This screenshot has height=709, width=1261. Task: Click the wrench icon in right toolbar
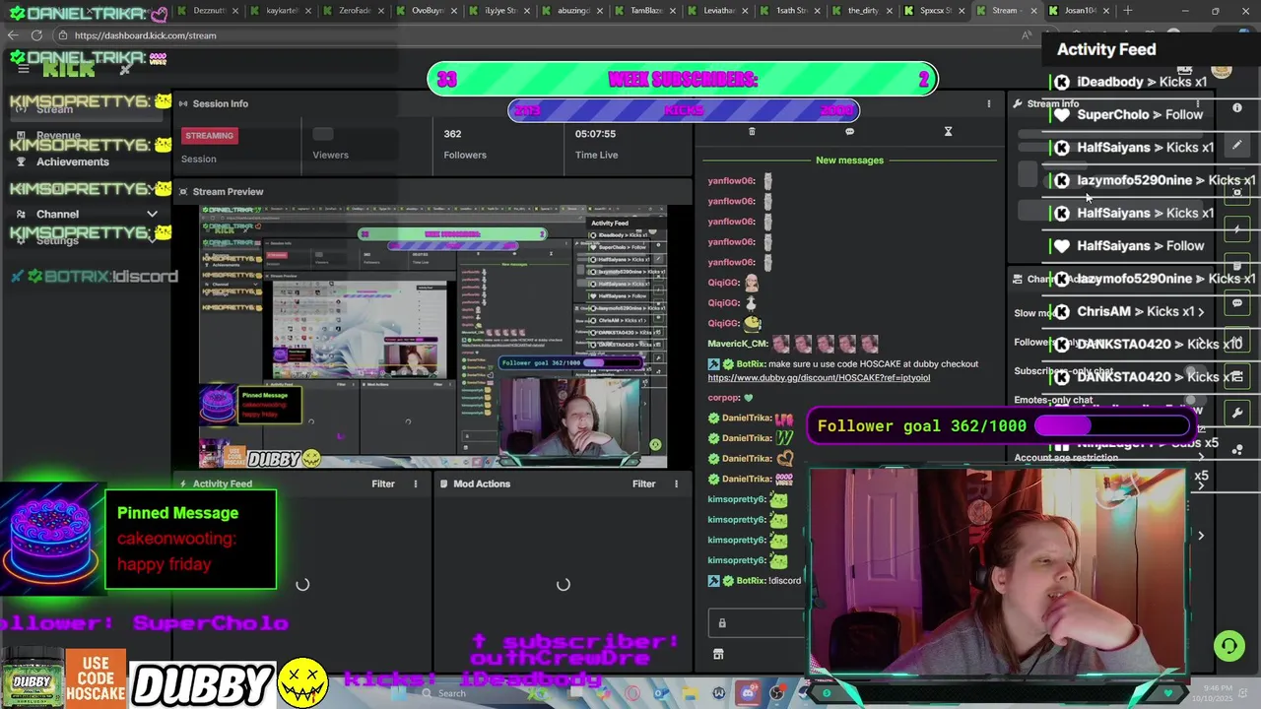(1237, 412)
